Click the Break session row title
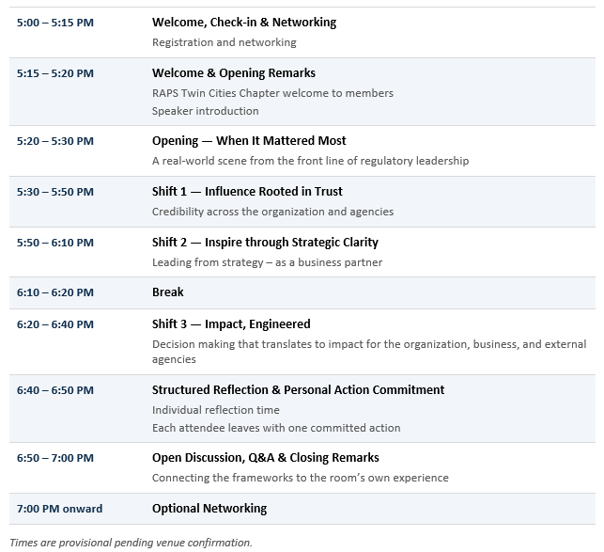 click(168, 292)
